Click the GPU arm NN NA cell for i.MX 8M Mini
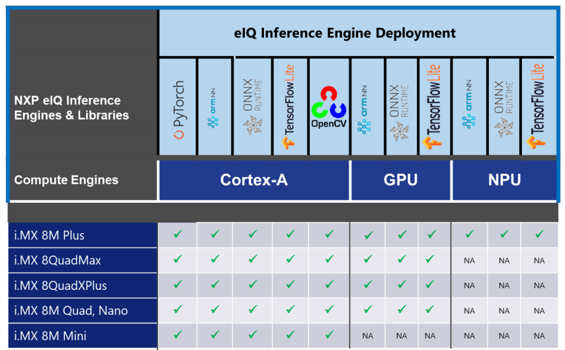 pos(368,336)
